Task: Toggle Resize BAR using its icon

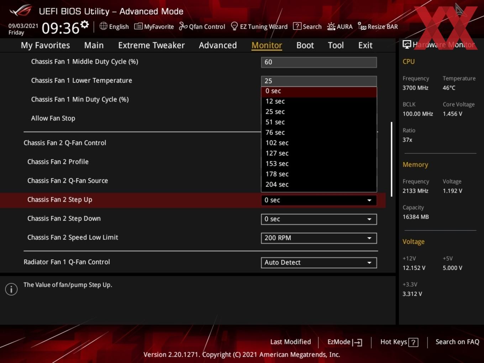Action: click(362, 26)
